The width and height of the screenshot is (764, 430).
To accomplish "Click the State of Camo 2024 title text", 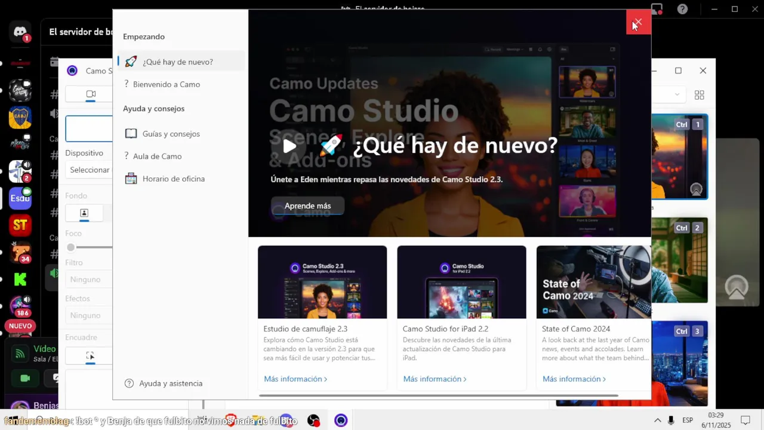I will tap(576, 328).
